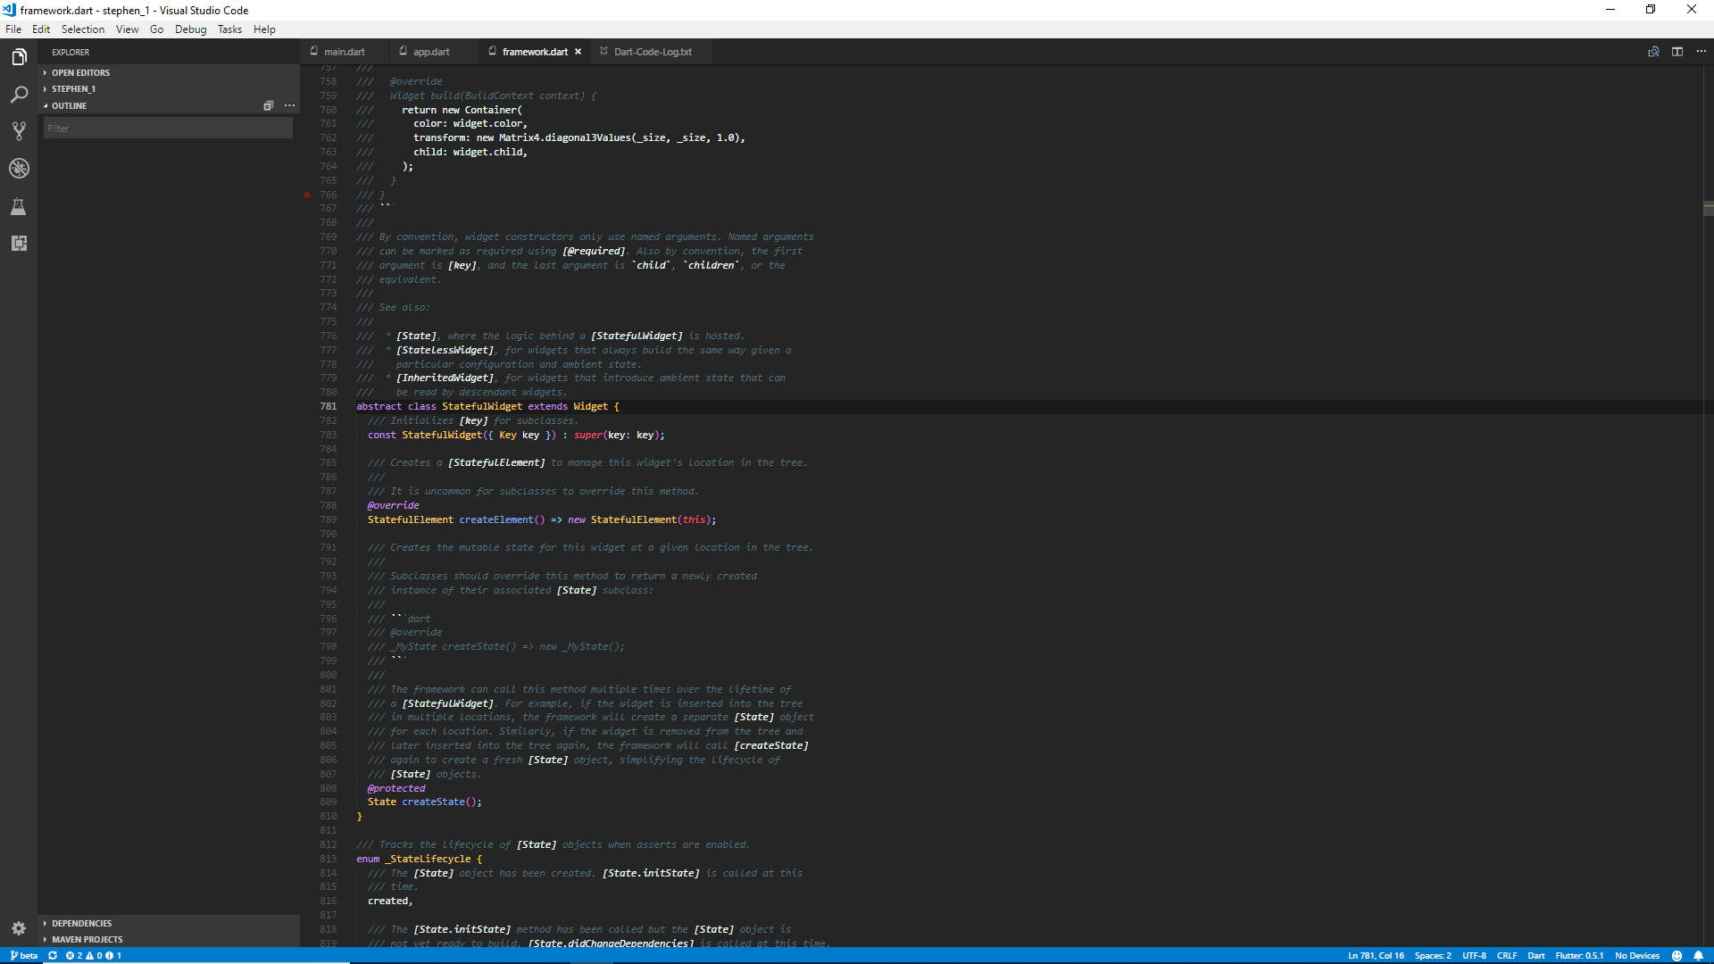Expand the MAVEN PROJECTS section
1714x964 pixels.
(86, 939)
